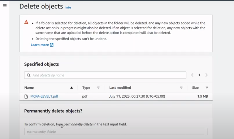
Task: Click the sort arrow beside Last modified
Action: tap(181, 88)
